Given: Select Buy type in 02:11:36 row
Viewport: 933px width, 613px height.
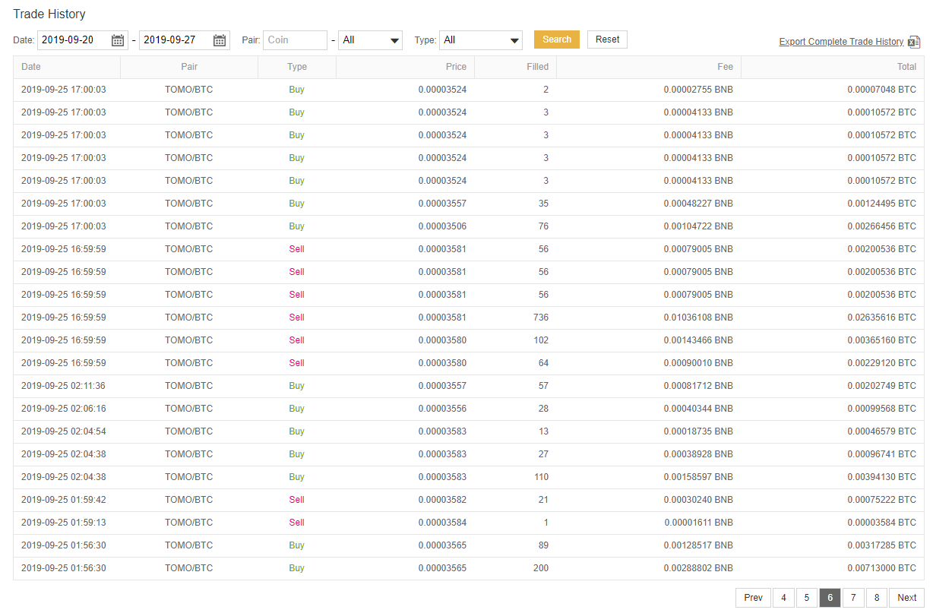Looking at the screenshot, I should pos(296,386).
